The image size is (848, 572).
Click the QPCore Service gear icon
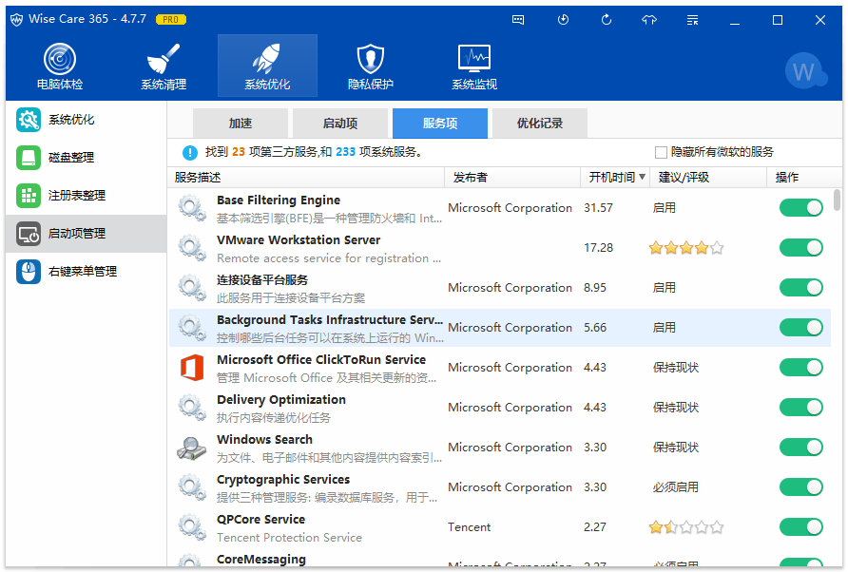click(x=192, y=527)
